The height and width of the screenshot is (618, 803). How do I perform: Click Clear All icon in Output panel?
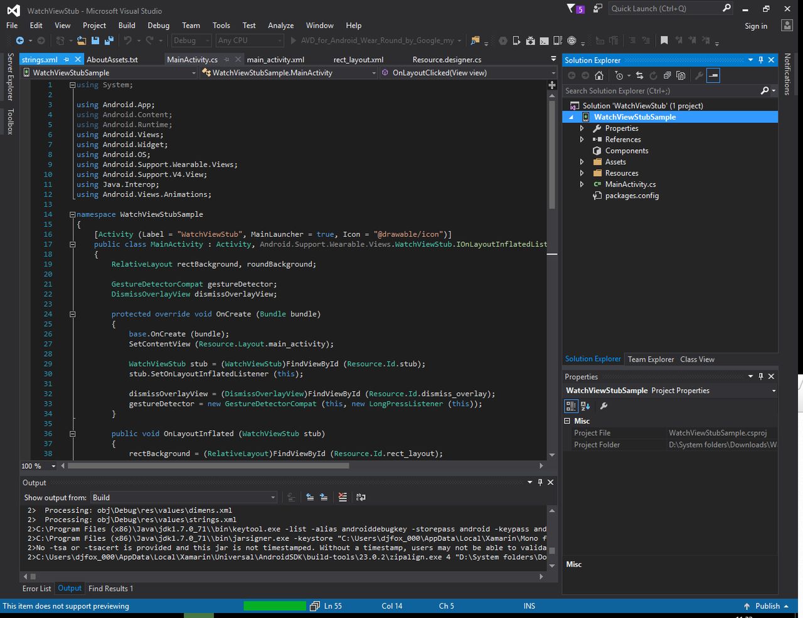click(x=343, y=497)
